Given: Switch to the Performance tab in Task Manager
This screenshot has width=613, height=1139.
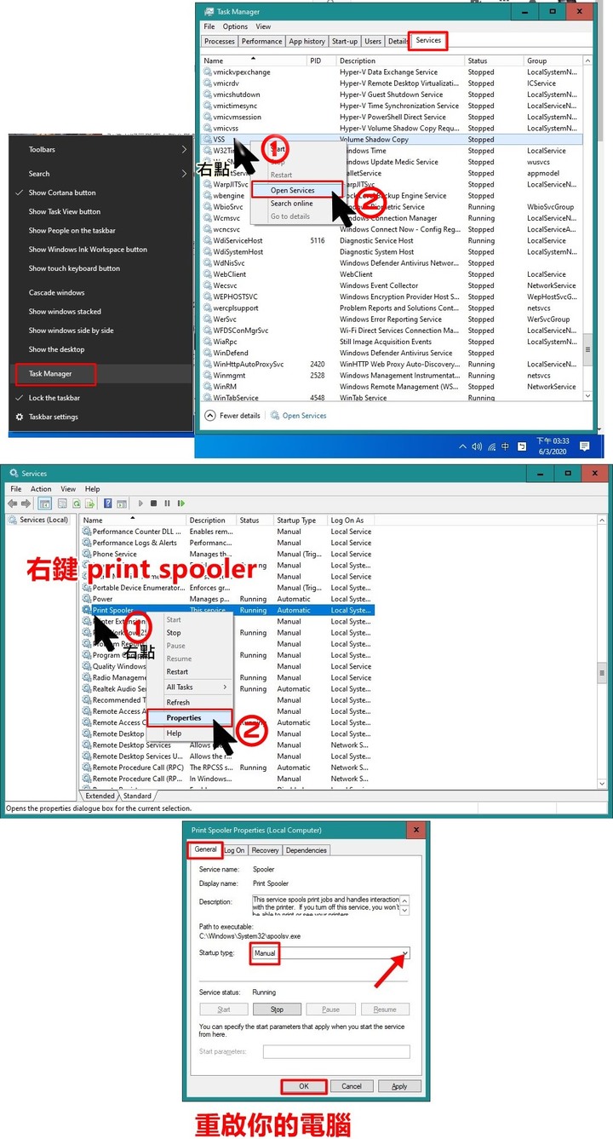Looking at the screenshot, I should coord(261,41).
